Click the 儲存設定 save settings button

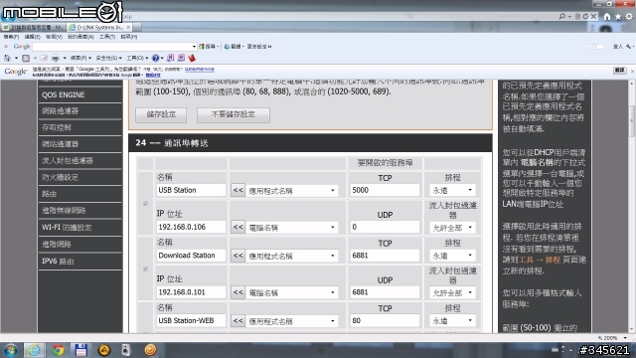click(161, 114)
